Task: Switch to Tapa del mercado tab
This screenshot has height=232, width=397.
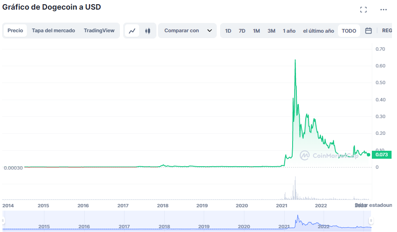Action: click(53, 31)
